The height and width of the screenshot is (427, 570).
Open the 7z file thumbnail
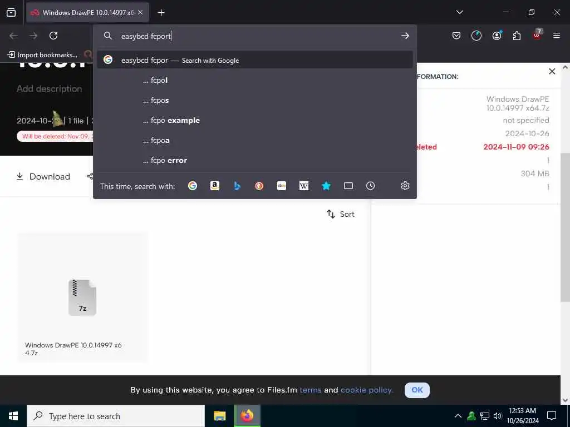click(82, 297)
